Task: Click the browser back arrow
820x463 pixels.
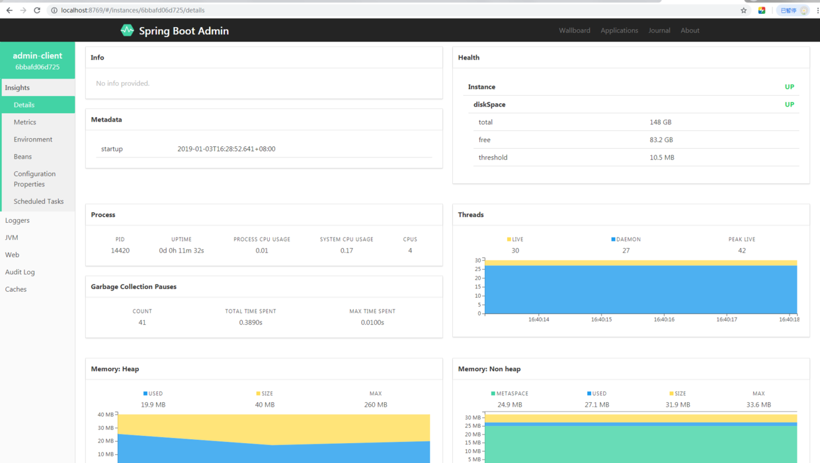Action: 9,11
